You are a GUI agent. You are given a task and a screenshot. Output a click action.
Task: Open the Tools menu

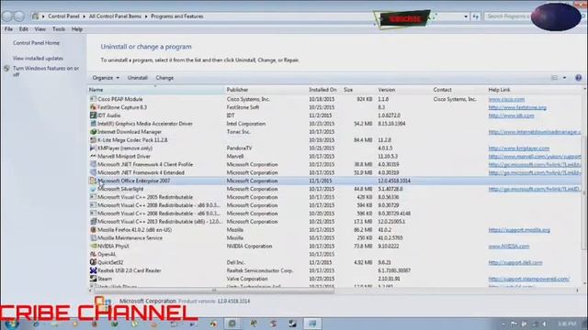click(59, 29)
